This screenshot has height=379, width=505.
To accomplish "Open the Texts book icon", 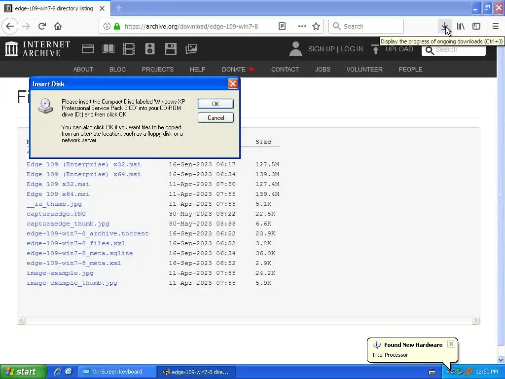I will pyautogui.click(x=108, y=49).
